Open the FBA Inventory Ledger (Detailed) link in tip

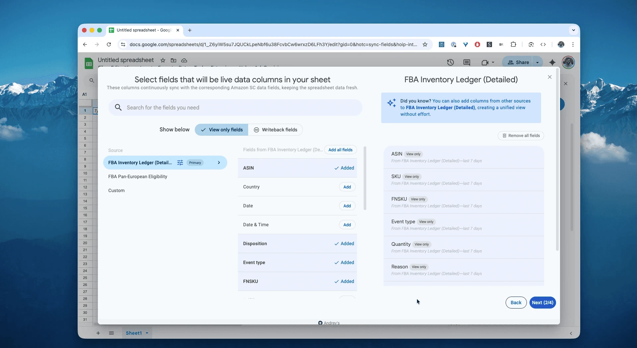pyautogui.click(x=441, y=107)
